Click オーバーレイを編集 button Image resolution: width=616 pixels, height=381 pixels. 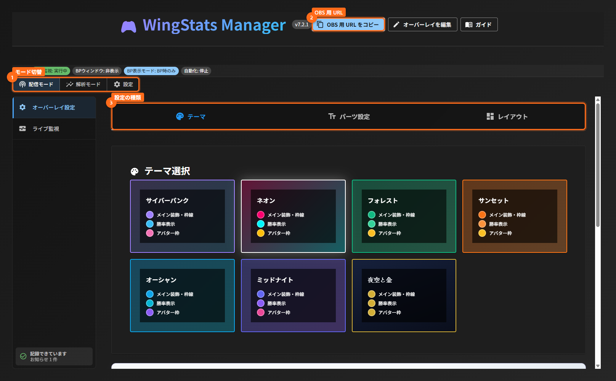[422, 24]
